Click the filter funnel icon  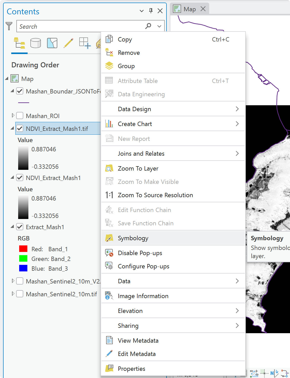click(x=9, y=26)
